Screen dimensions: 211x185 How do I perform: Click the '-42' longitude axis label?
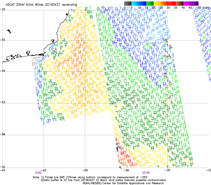click(44, 170)
